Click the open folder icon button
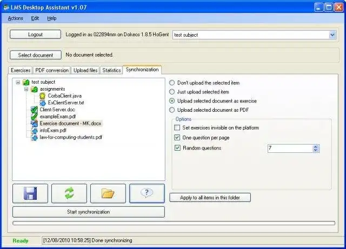The height and width of the screenshot is (249, 346). click(108, 193)
